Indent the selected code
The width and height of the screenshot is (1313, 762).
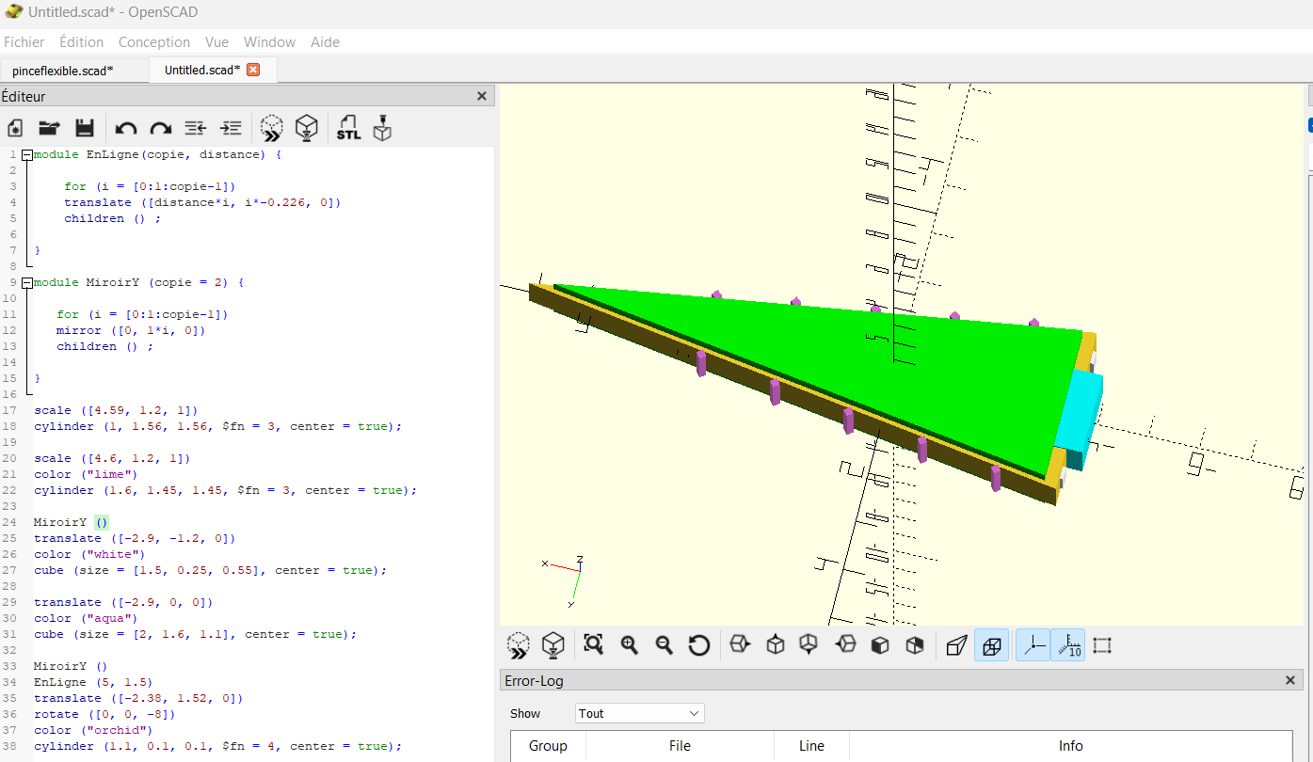231,128
